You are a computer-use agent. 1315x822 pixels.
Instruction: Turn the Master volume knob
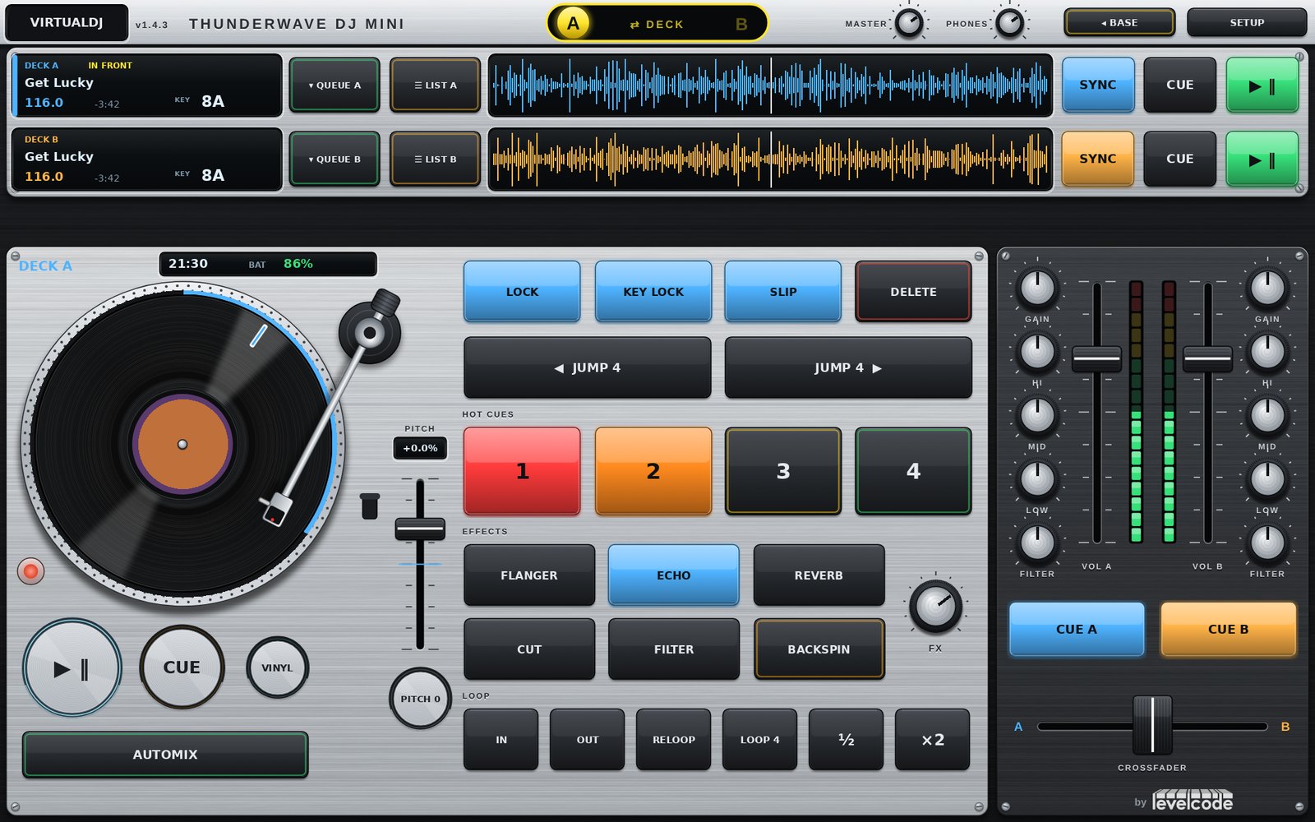pos(909,24)
